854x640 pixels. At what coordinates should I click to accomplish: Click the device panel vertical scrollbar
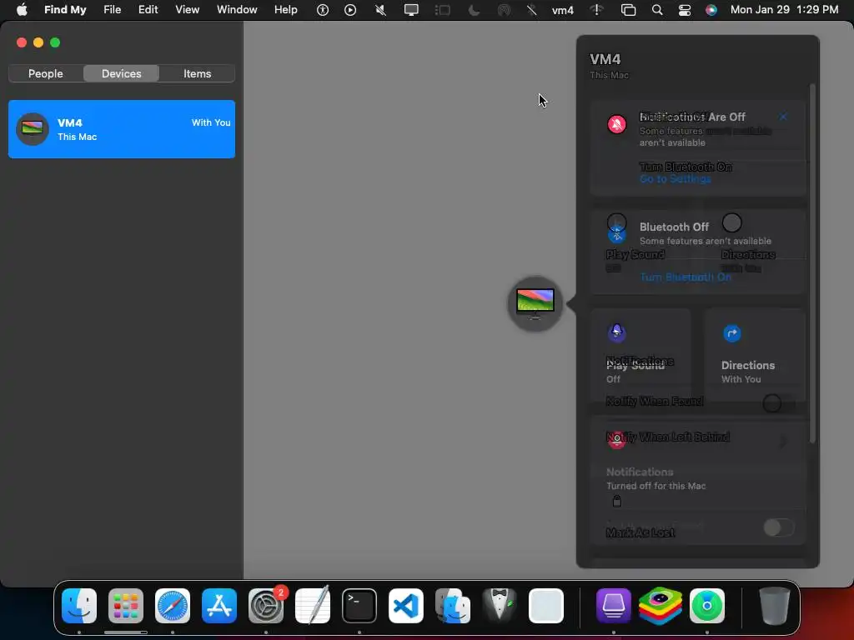pyautogui.click(x=812, y=264)
